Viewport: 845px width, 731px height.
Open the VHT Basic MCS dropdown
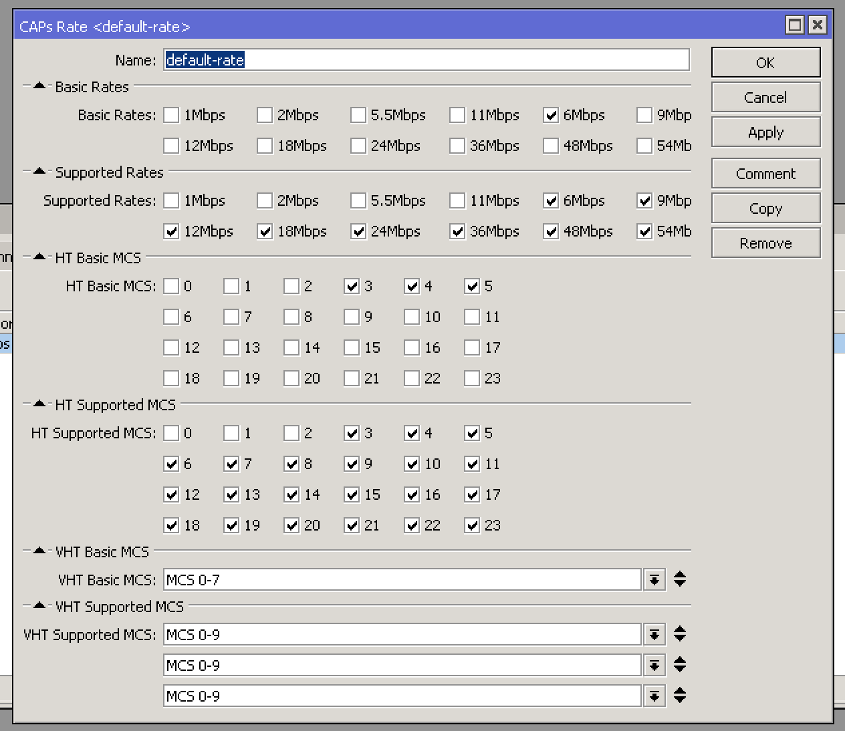[654, 579]
